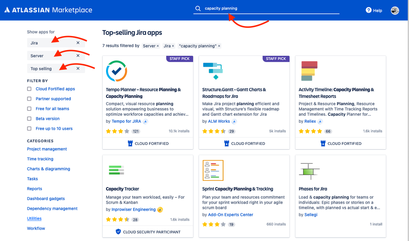Image resolution: width=409 pixels, height=241 pixels.
Task: Tick the Free up to 10 users checkbox
Action: pos(29,128)
